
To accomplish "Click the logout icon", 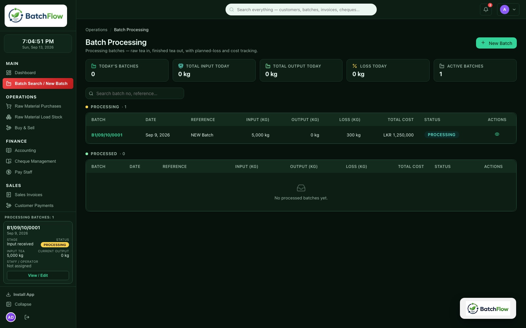I will tap(27, 317).
